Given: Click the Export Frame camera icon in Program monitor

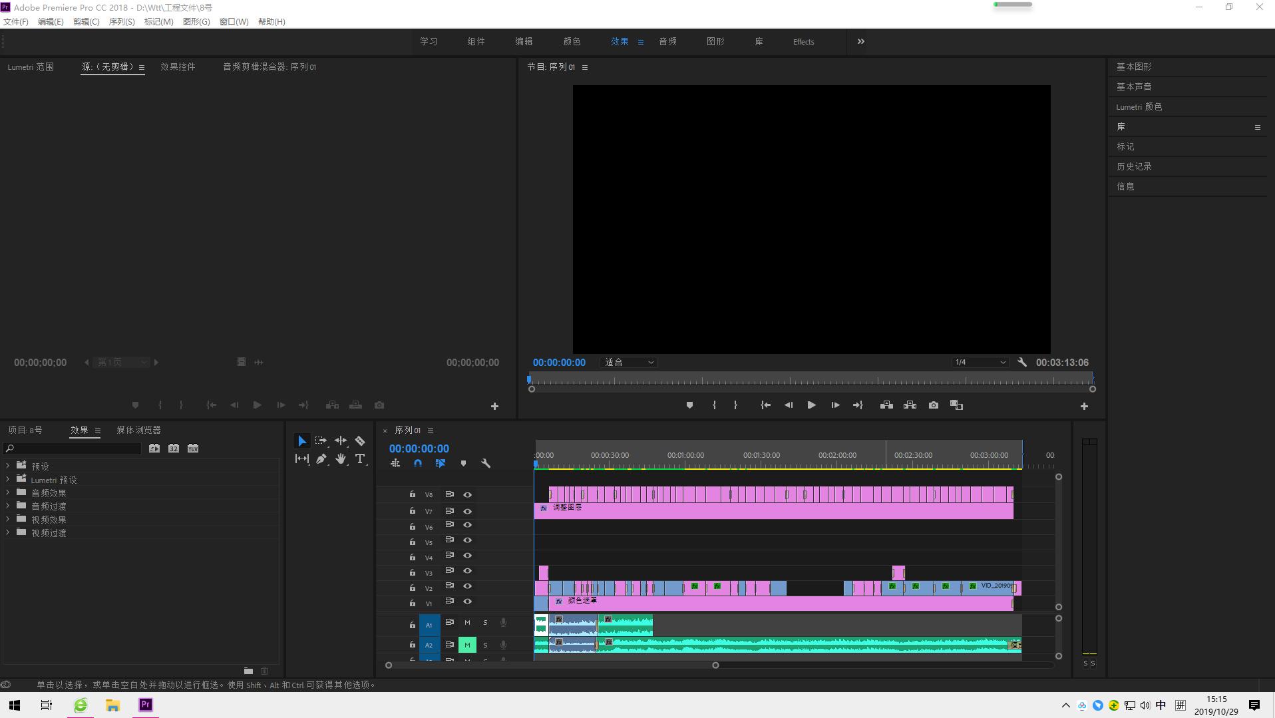Looking at the screenshot, I should pos(934,405).
